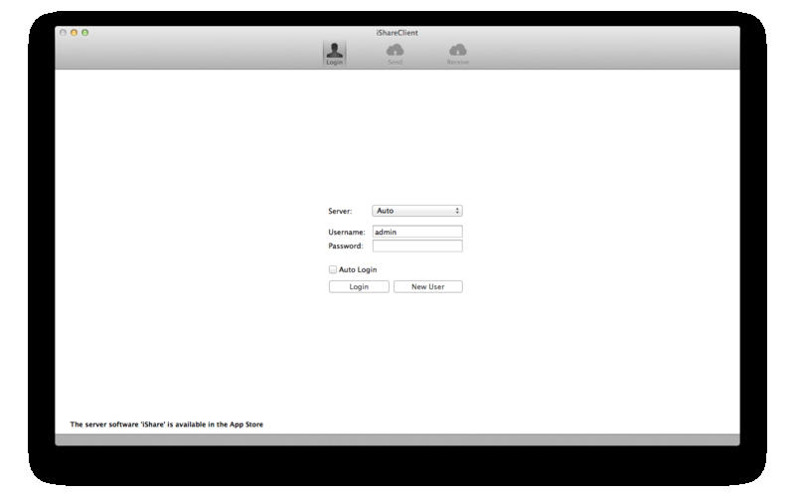Viewport: 795px width, 497px height.
Task: Minimize the window using yellow button
Action: (x=74, y=33)
